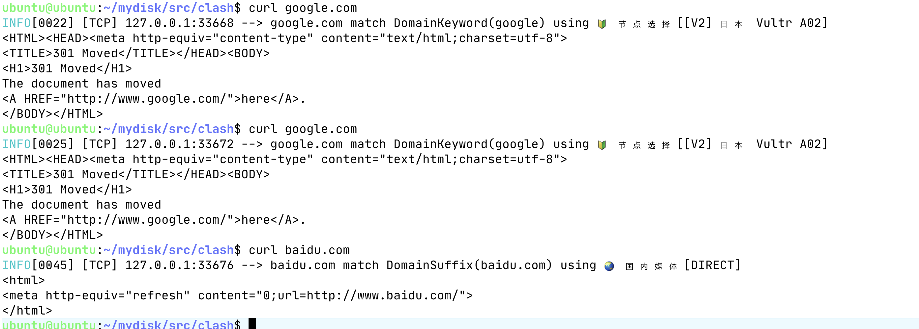The width and height of the screenshot is (919, 329).
Task: Click the first "curl google.com" command
Action: (303, 8)
